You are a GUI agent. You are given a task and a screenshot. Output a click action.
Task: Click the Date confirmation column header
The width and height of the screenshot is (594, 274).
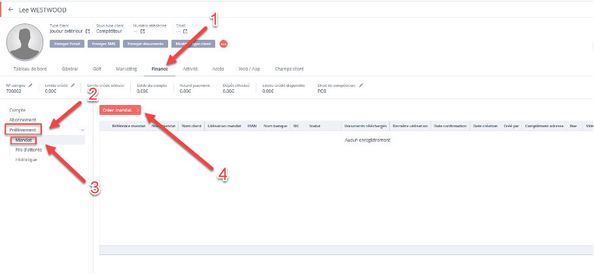click(451, 125)
